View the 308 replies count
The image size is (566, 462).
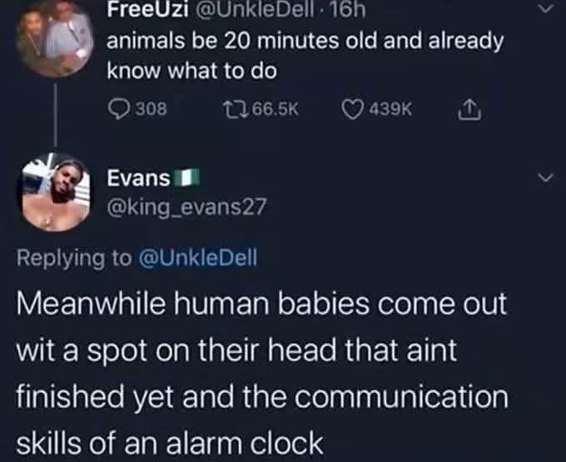(151, 109)
